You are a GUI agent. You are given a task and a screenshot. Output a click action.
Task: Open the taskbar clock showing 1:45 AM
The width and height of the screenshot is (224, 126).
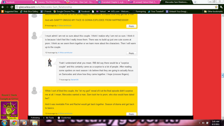coord(216,123)
